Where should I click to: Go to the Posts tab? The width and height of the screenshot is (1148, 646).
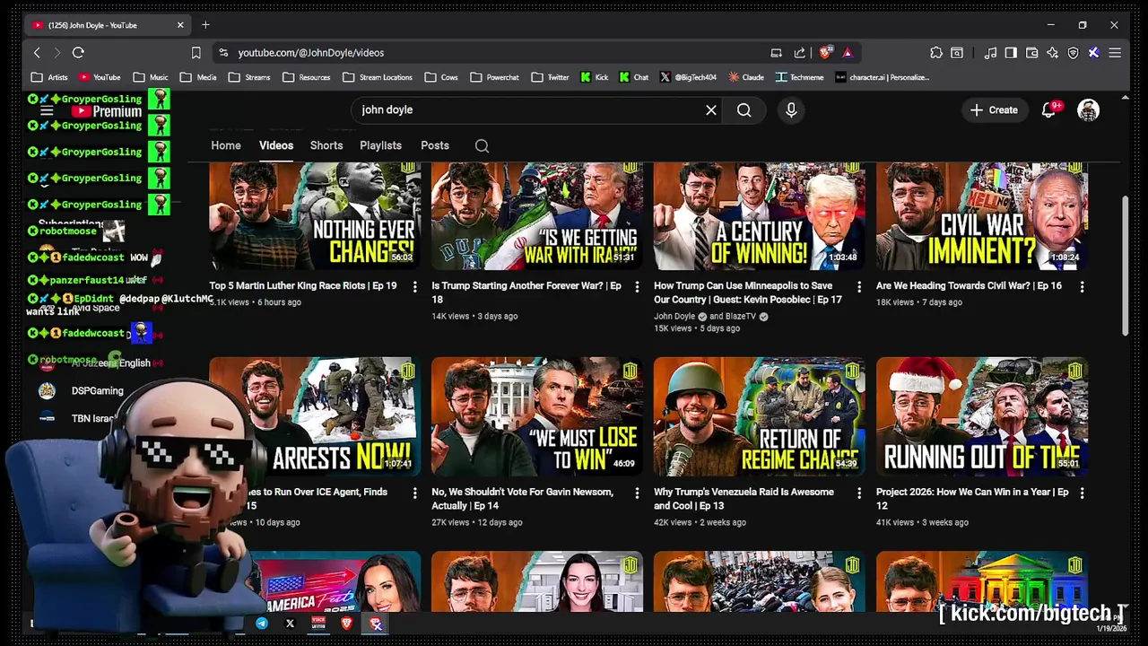[x=435, y=145]
